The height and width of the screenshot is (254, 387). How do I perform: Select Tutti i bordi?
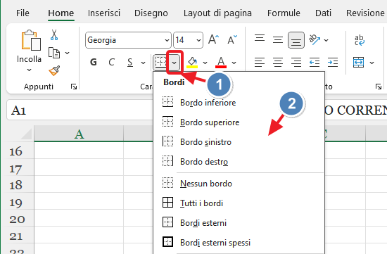(x=239, y=203)
